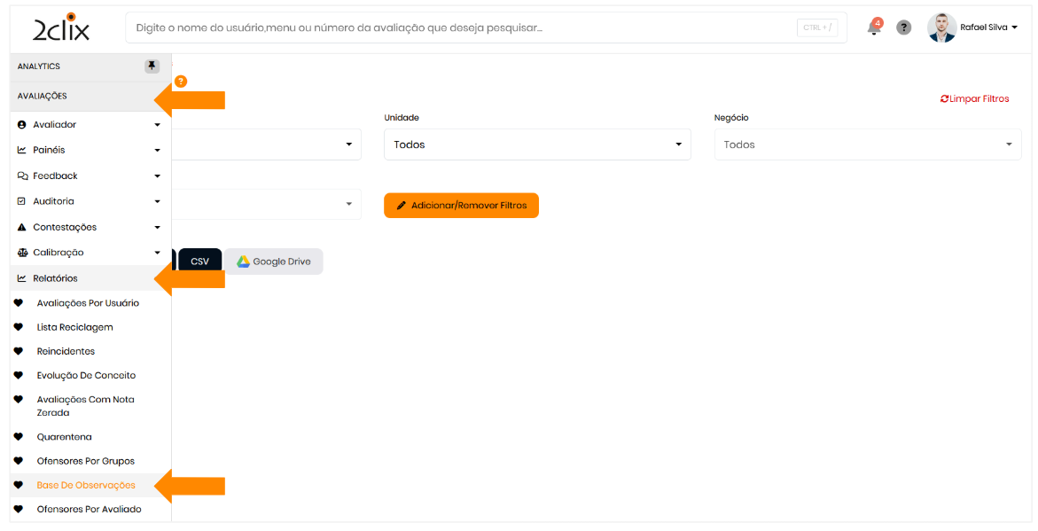Select Ofensores Por Grupos menu item
This screenshot has height=531, width=1038.
tap(85, 461)
